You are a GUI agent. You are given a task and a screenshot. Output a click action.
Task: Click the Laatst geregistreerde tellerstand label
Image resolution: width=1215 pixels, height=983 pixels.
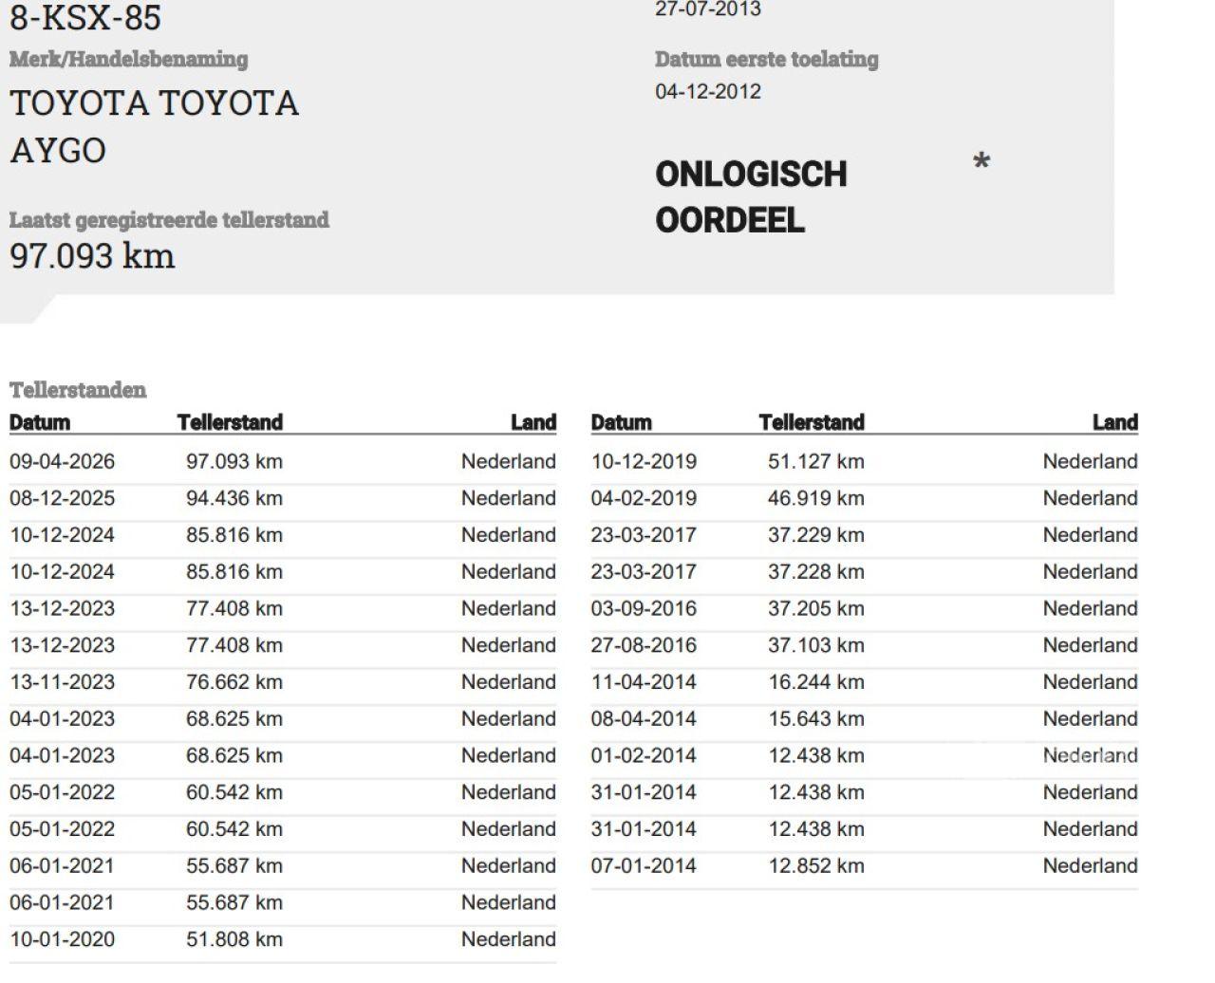point(169,220)
